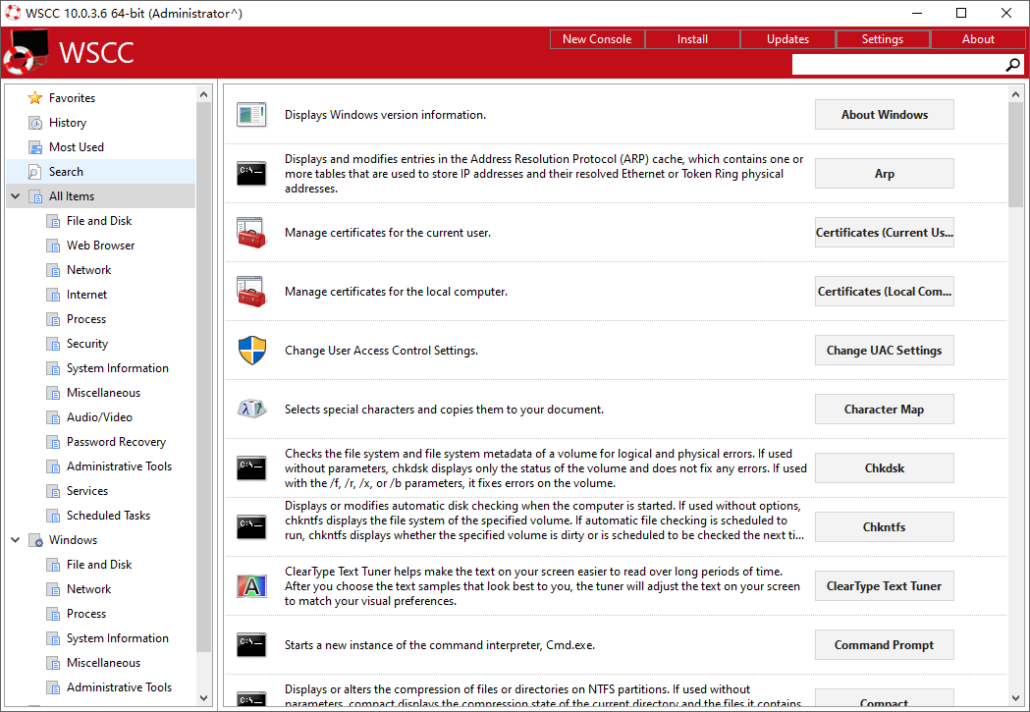Click the Arp console icon
The height and width of the screenshot is (712, 1030).
251,174
